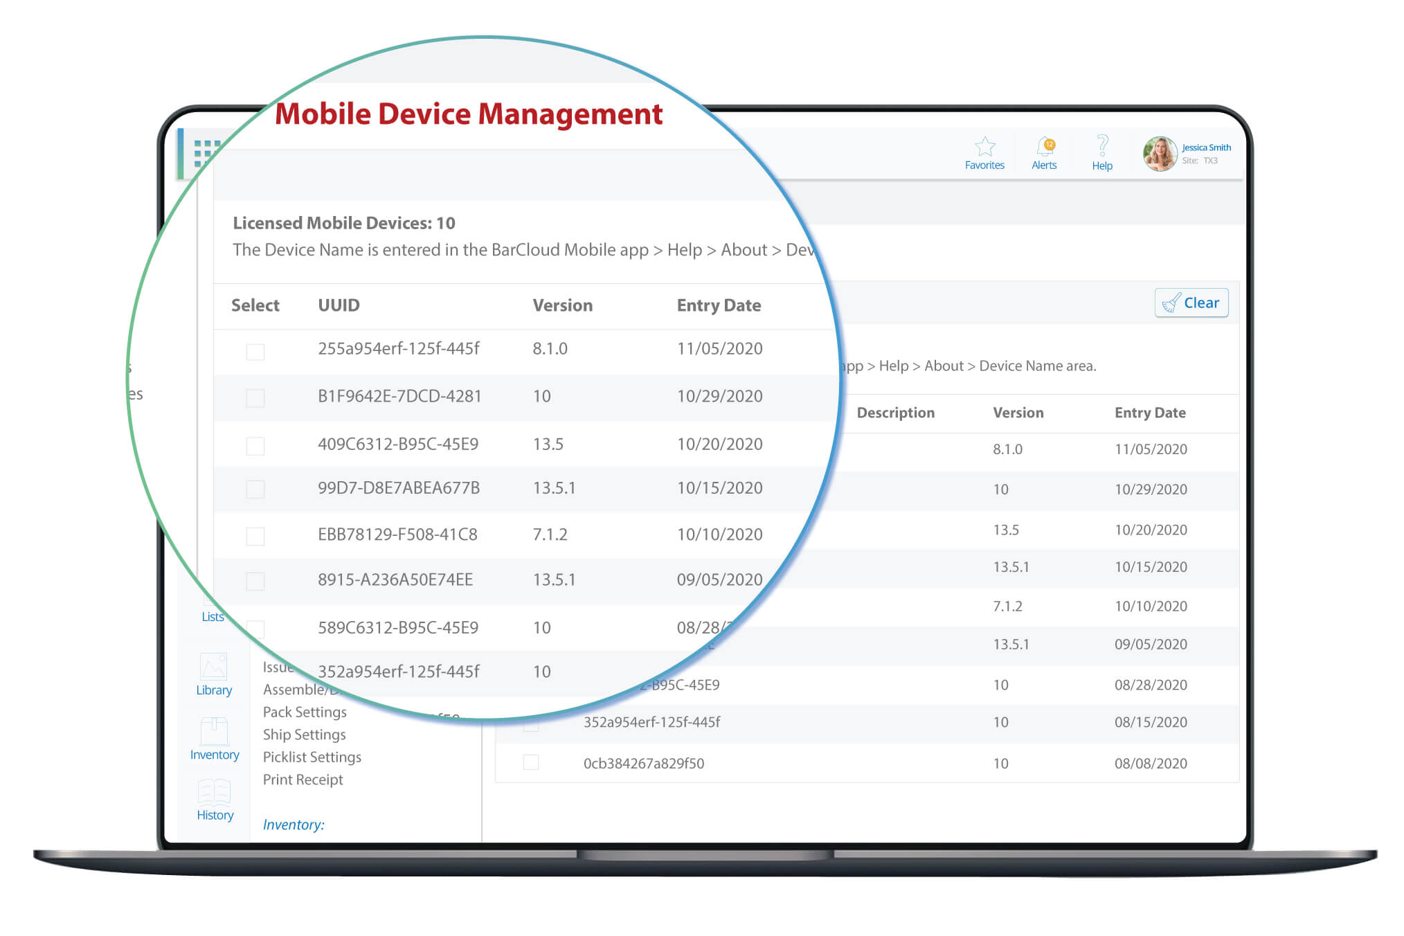Open the Inventory sidebar icon
The image size is (1404, 936).
point(214,731)
